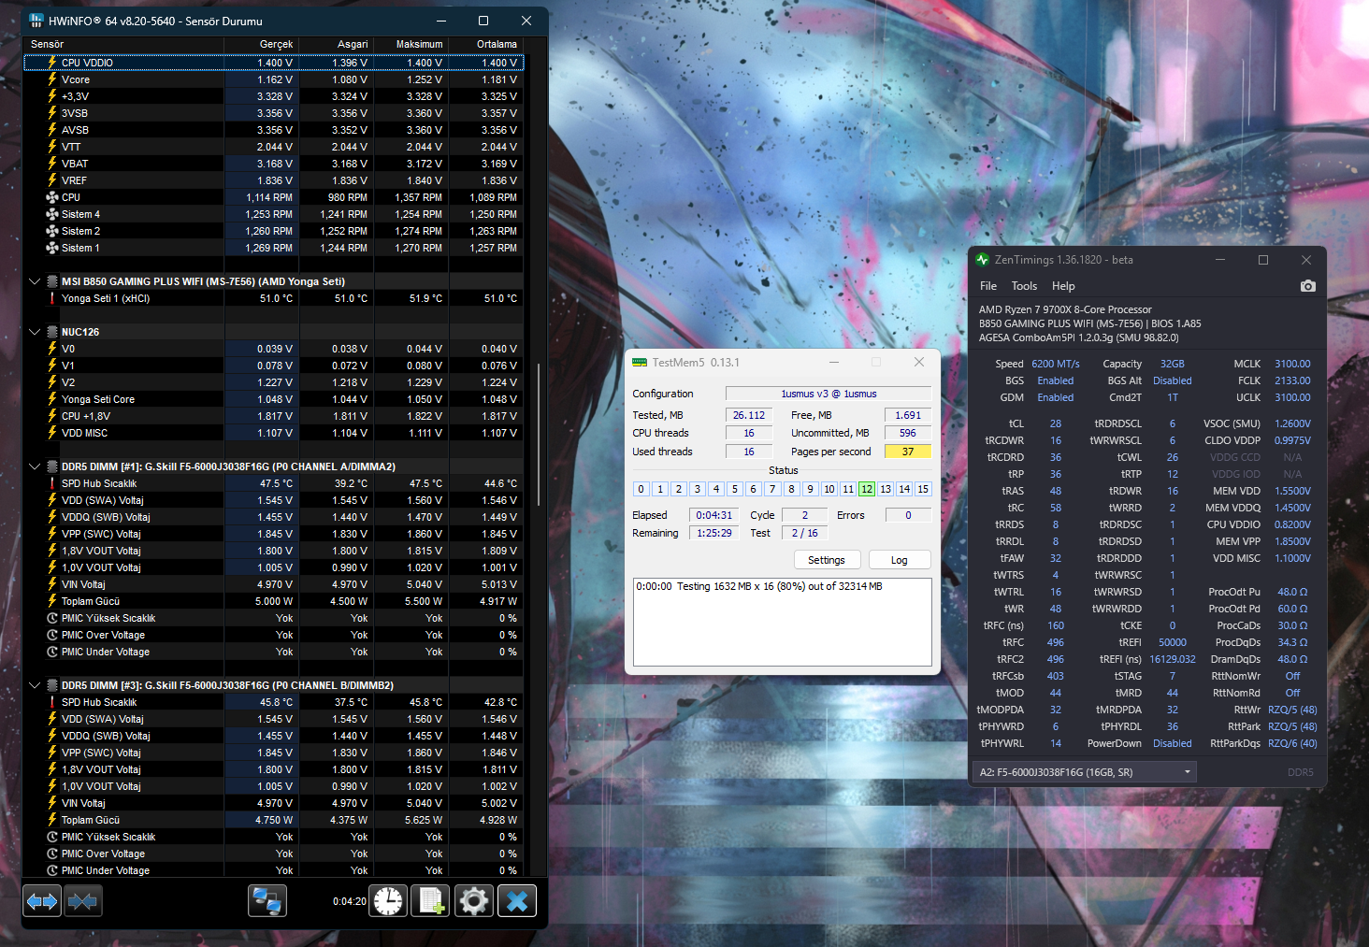The image size is (1369, 947).
Task: Click the voltage icon on the +3,3V row
Action: 52,96
